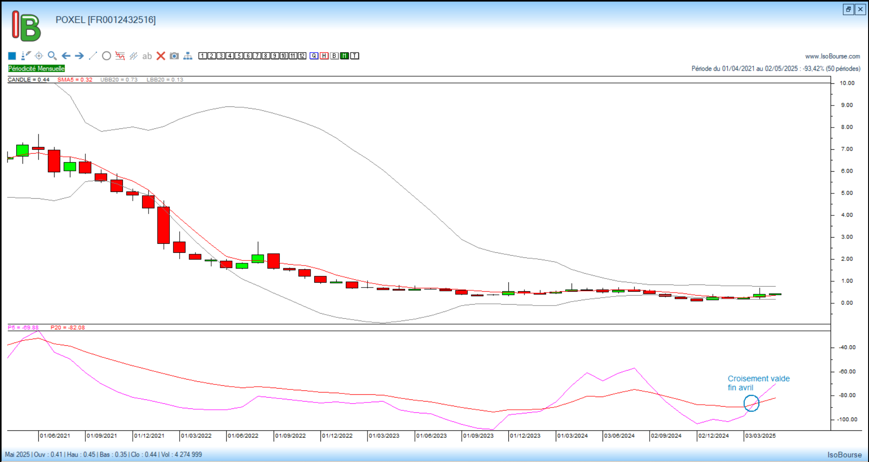Select the circle drawing tool
Image resolution: width=869 pixels, height=462 pixels.
pyautogui.click(x=107, y=56)
